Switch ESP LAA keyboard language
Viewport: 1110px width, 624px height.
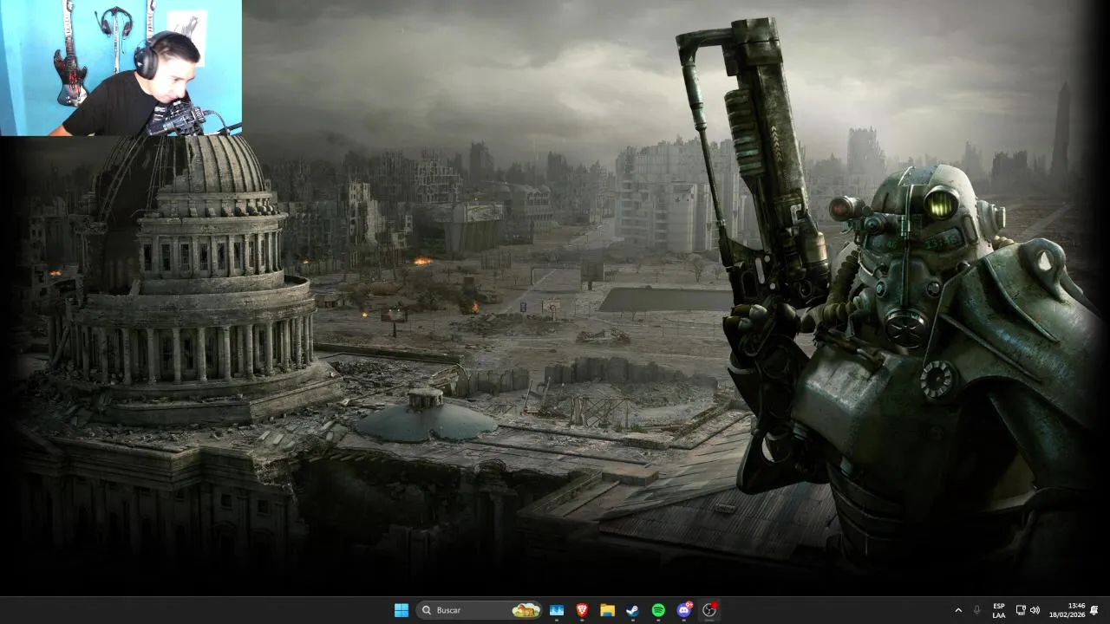(x=999, y=610)
